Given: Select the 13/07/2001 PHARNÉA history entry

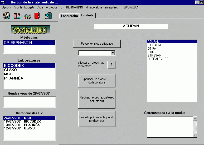Looking at the screenshot, I should pos(30,125).
